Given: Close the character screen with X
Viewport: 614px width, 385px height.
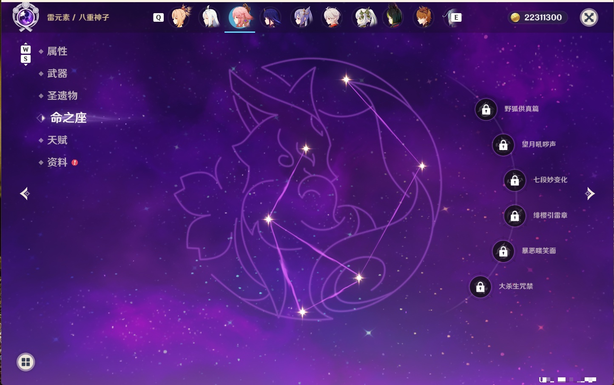Looking at the screenshot, I should pos(589,17).
